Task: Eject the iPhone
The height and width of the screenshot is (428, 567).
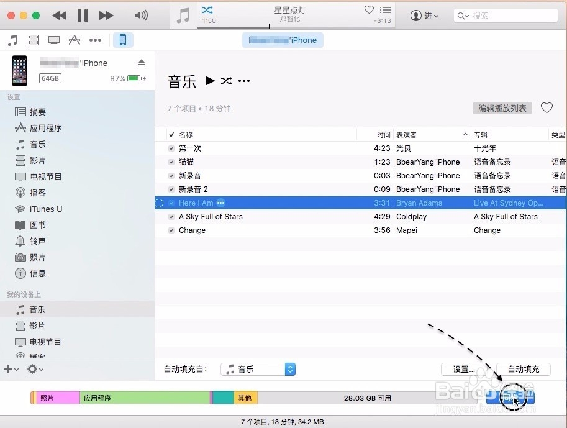Action: click(x=142, y=63)
